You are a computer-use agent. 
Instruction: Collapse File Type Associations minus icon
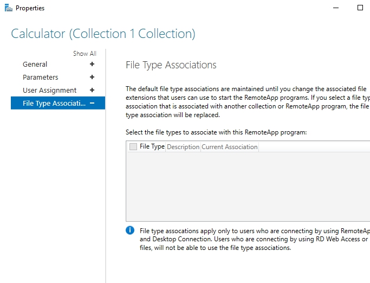click(92, 104)
